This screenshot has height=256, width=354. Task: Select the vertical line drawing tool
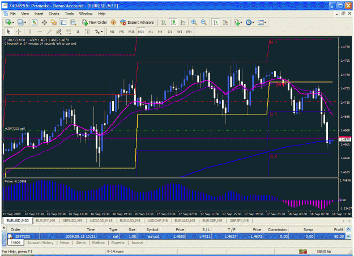(30, 32)
